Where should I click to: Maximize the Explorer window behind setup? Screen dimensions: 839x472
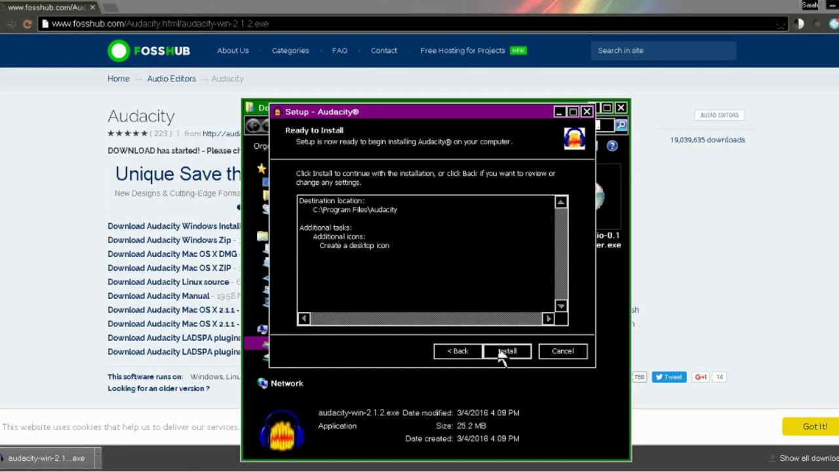[x=607, y=108]
